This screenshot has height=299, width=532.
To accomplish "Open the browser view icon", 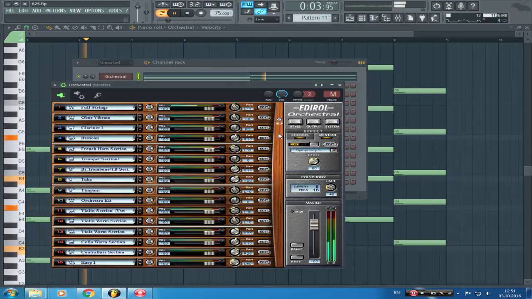I will 386,18.
